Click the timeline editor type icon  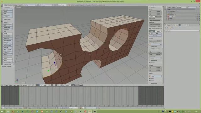point(3,108)
